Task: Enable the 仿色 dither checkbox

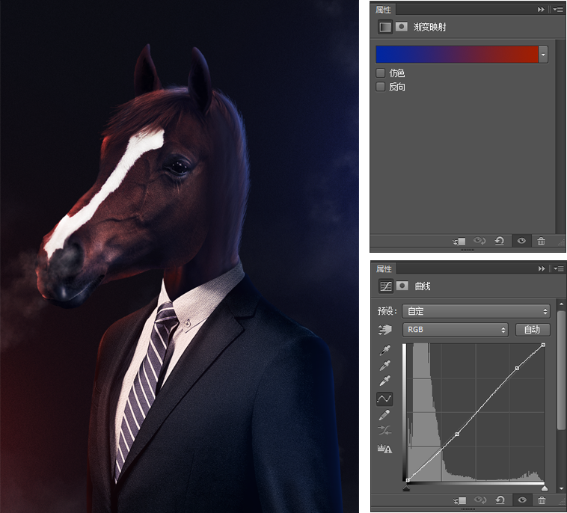Action: [380, 73]
